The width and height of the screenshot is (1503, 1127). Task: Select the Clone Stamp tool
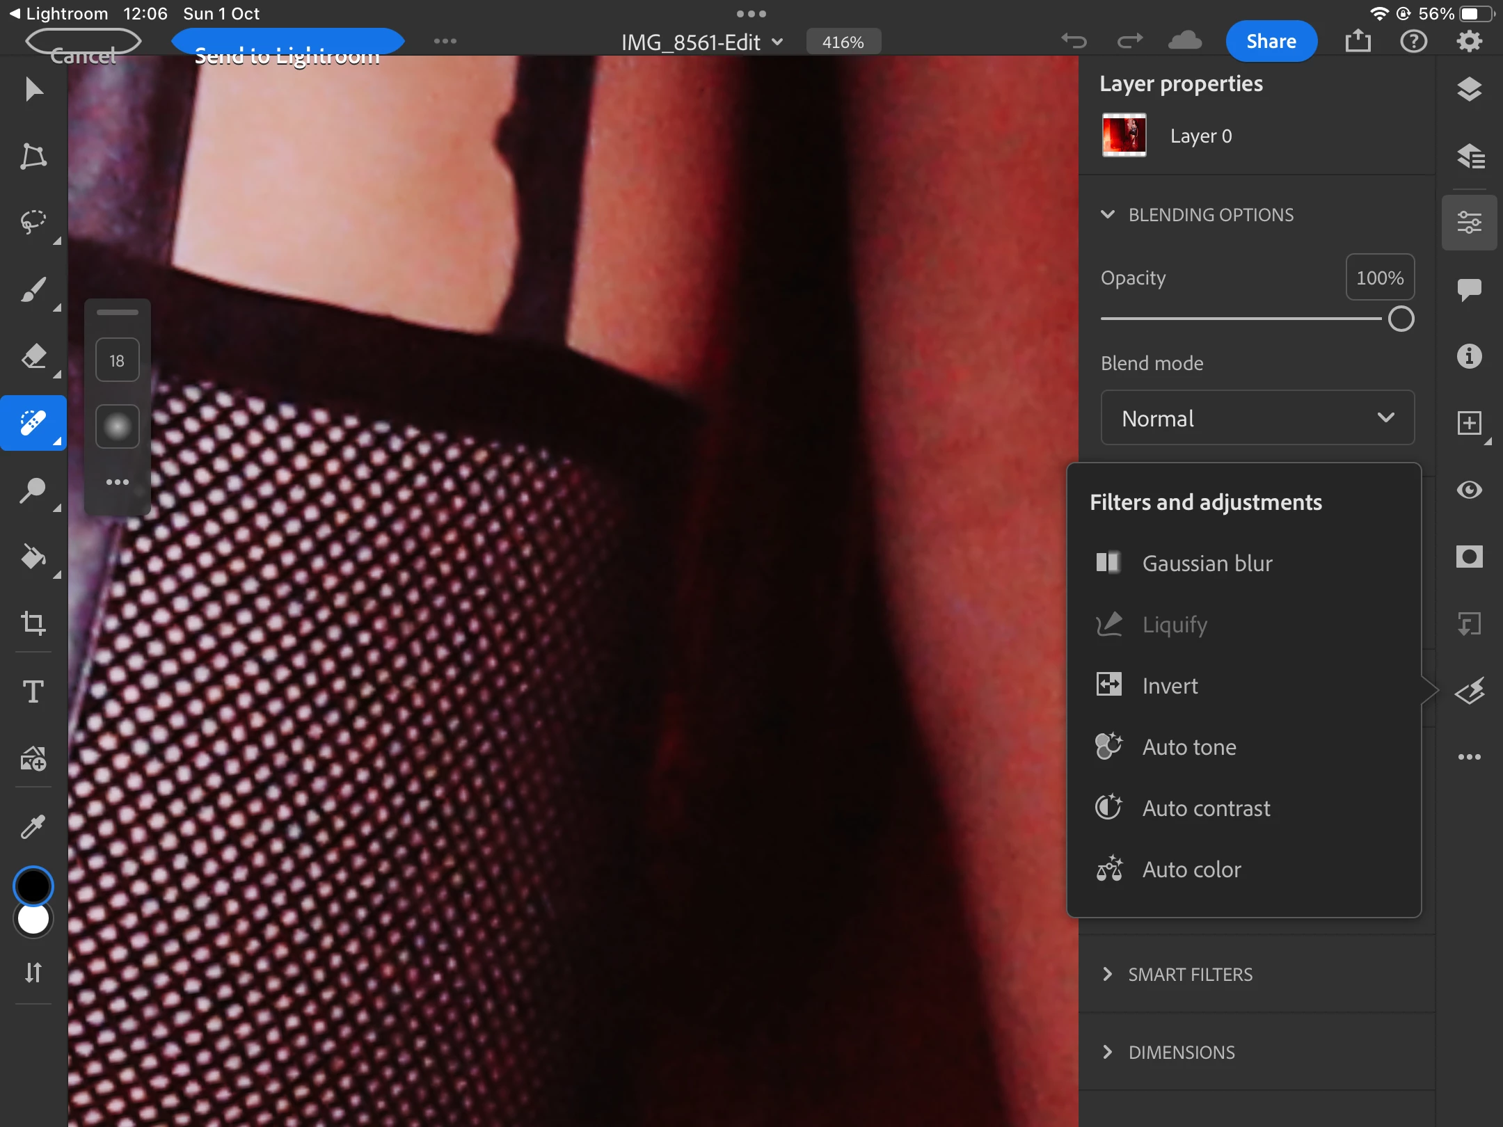[33, 490]
